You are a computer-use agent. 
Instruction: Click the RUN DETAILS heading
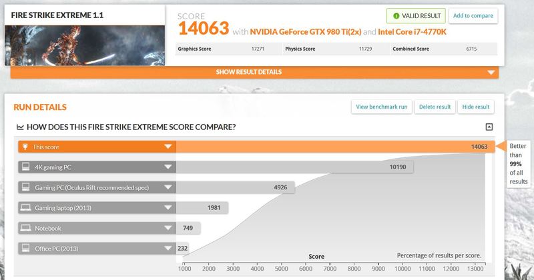coord(40,107)
